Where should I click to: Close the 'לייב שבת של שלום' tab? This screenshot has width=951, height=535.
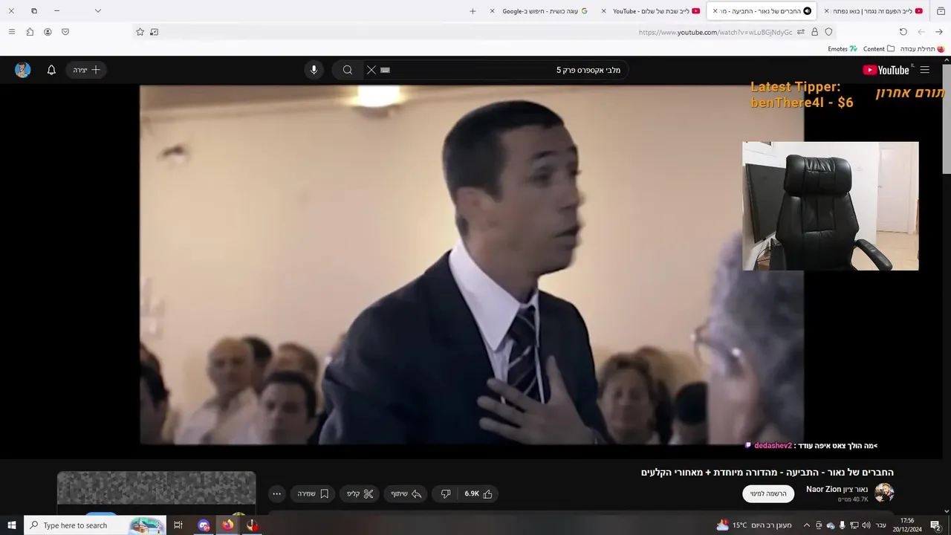(x=603, y=11)
